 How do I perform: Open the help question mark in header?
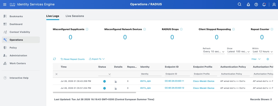pos(256,5)
